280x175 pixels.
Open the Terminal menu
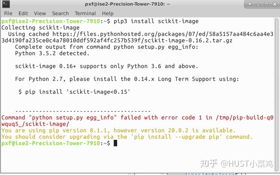pos(85,13)
